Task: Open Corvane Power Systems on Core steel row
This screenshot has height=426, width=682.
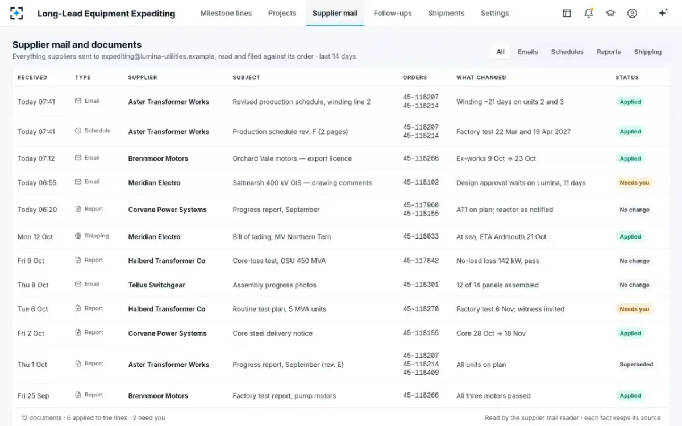Action: 168,333
